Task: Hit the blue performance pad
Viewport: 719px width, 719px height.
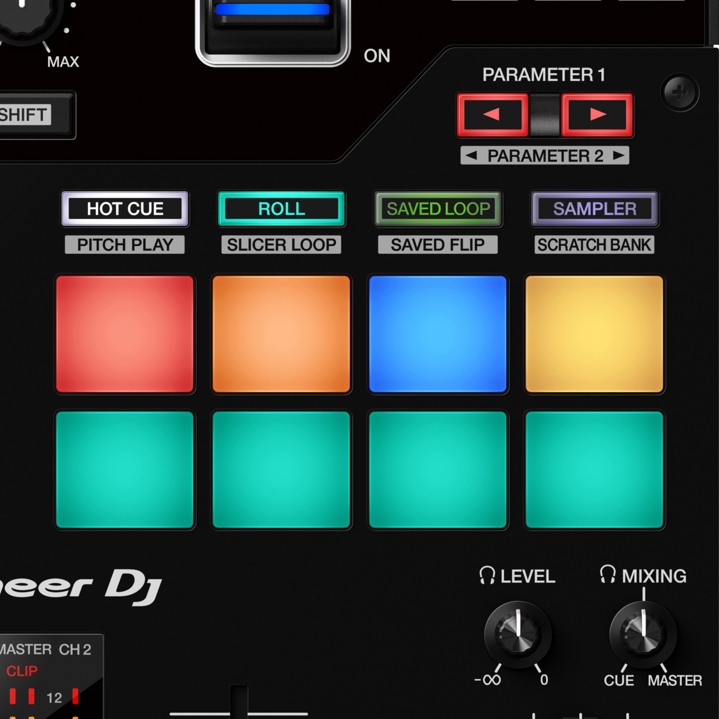Action: (437, 334)
